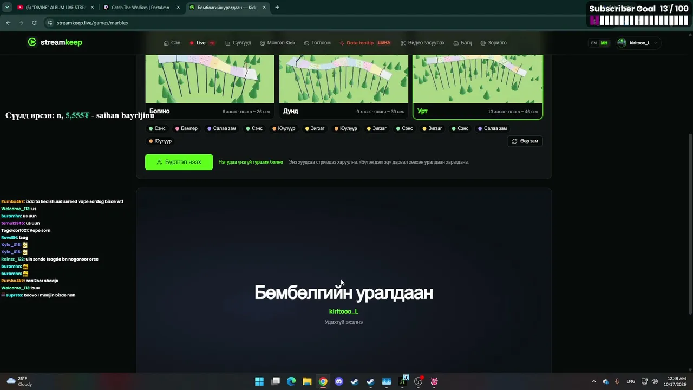
Task: Go back in browser history
Action: [8, 23]
